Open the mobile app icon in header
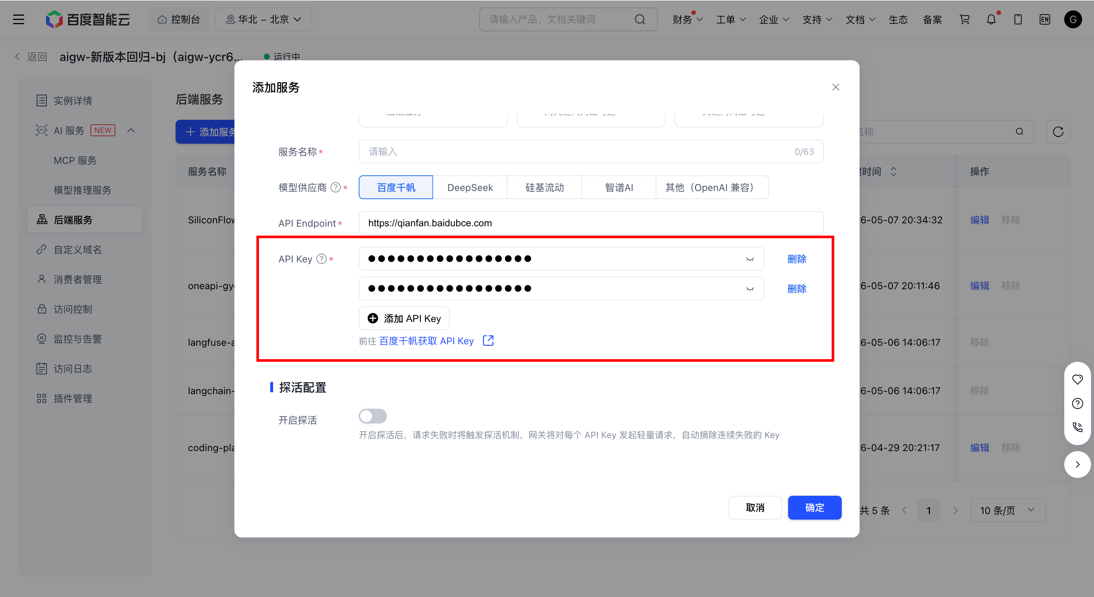Viewport: 1094px width, 597px height. pos(1018,20)
